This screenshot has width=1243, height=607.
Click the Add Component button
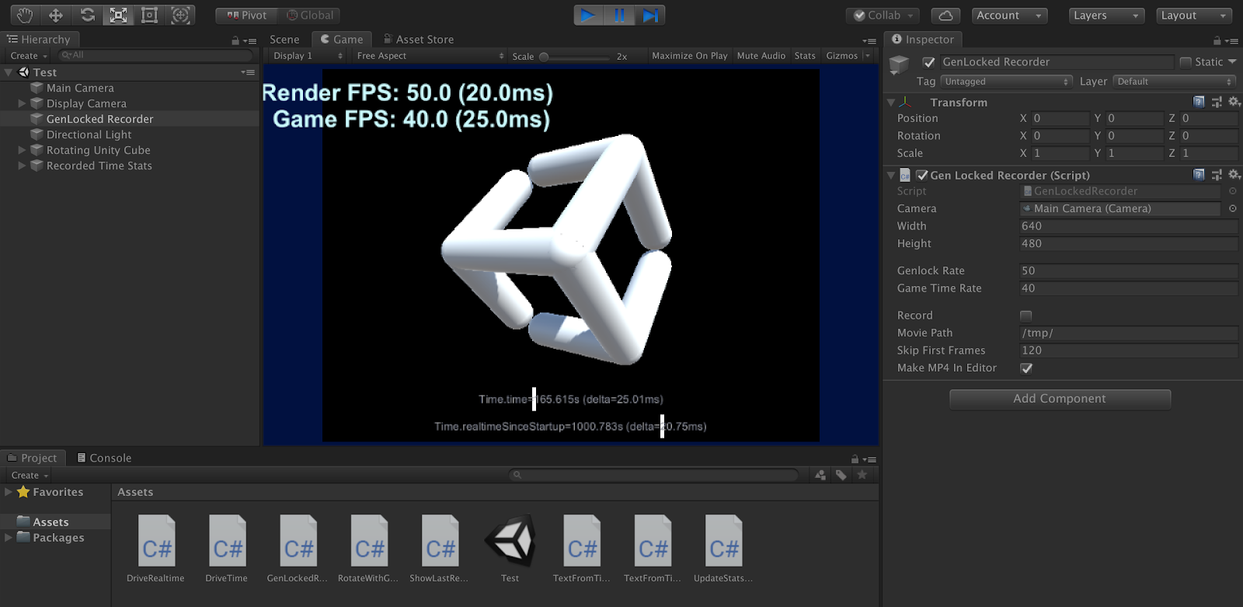pos(1060,399)
